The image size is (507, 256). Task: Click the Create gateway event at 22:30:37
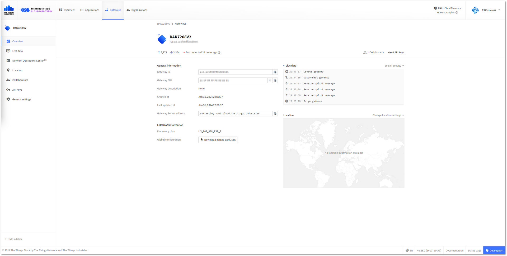click(x=344, y=72)
